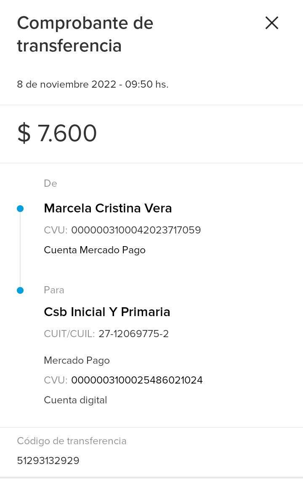Click the blue dot beside the sender
This screenshot has width=303, height=483.
(x=20, y=209)
